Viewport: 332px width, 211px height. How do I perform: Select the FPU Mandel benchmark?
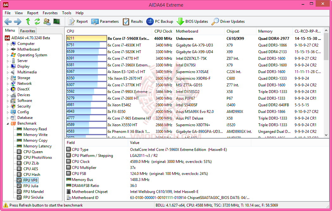34,192
